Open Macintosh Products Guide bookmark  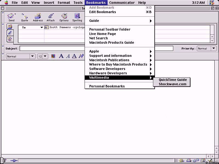point(120,43)
